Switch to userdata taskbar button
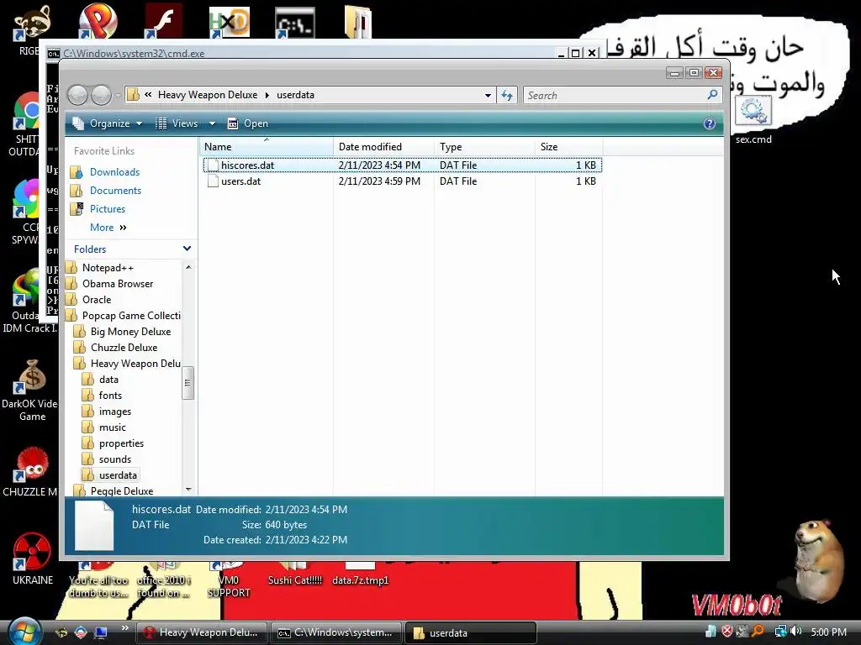Screen dimensions: 861x645 (x=471, y=632)
